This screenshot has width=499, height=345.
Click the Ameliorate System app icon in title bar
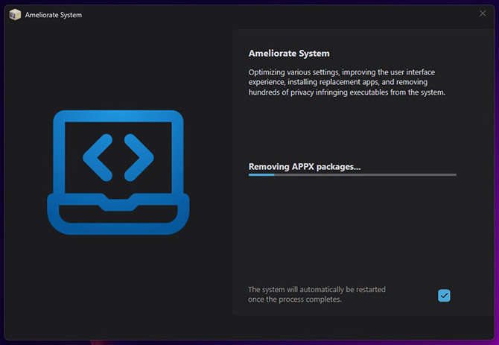click(x=15, y=15)
